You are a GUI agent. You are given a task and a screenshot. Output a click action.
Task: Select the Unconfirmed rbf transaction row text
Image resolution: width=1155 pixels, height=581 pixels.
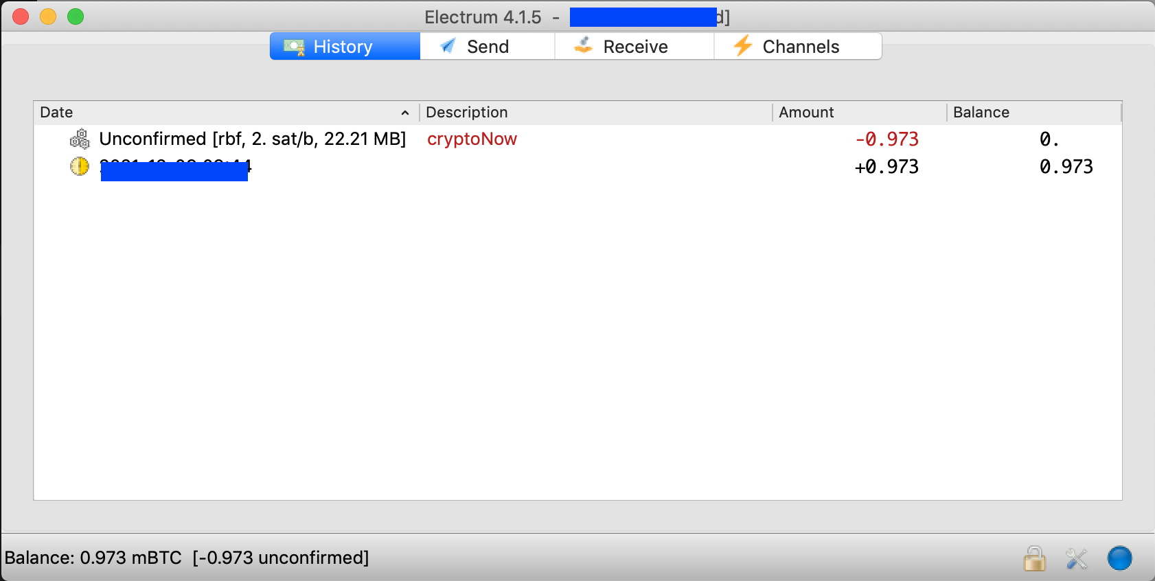pos(253,139)
